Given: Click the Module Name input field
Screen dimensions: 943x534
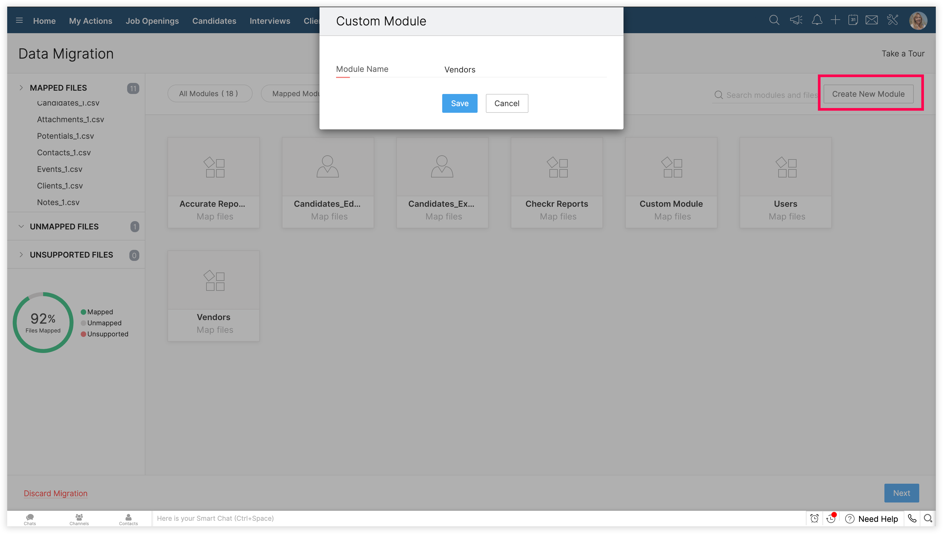Looking at the screenshot, I should (524, 70).
